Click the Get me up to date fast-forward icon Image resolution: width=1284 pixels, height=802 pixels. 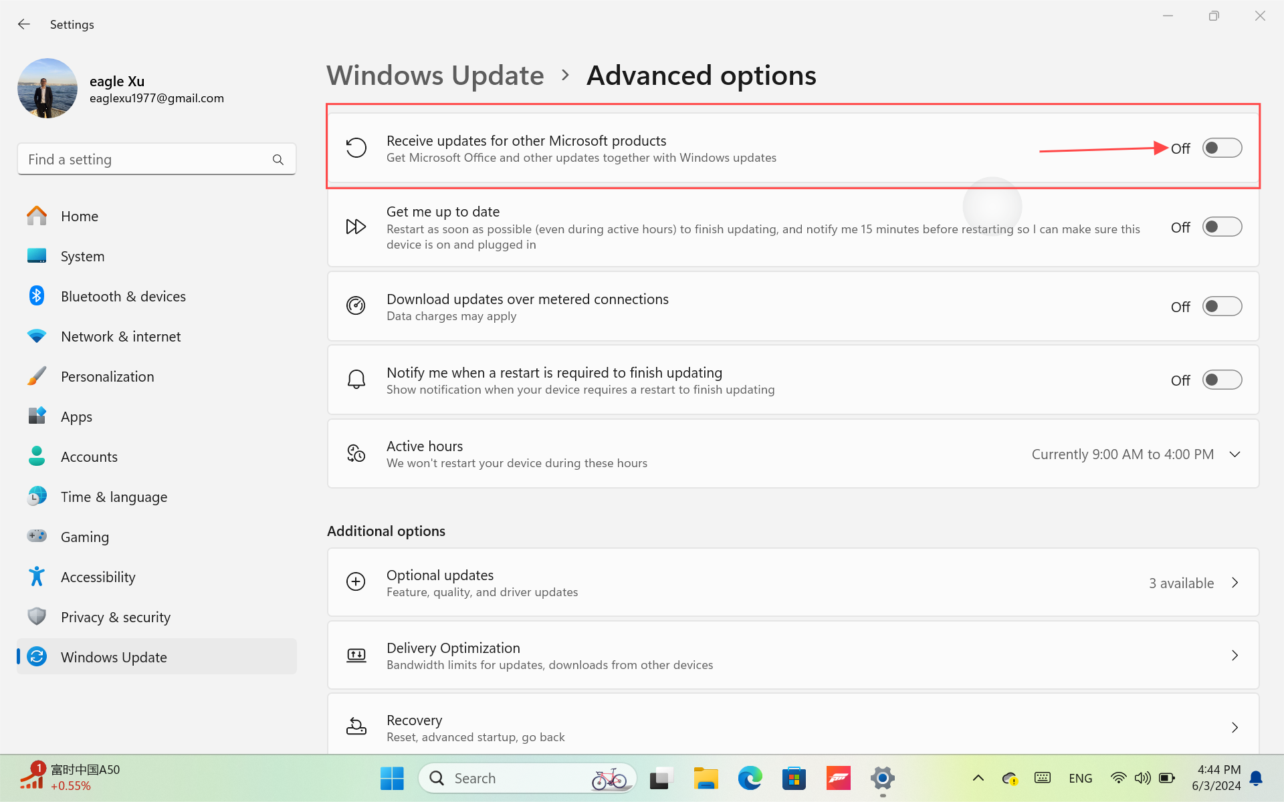click(356, 227)
